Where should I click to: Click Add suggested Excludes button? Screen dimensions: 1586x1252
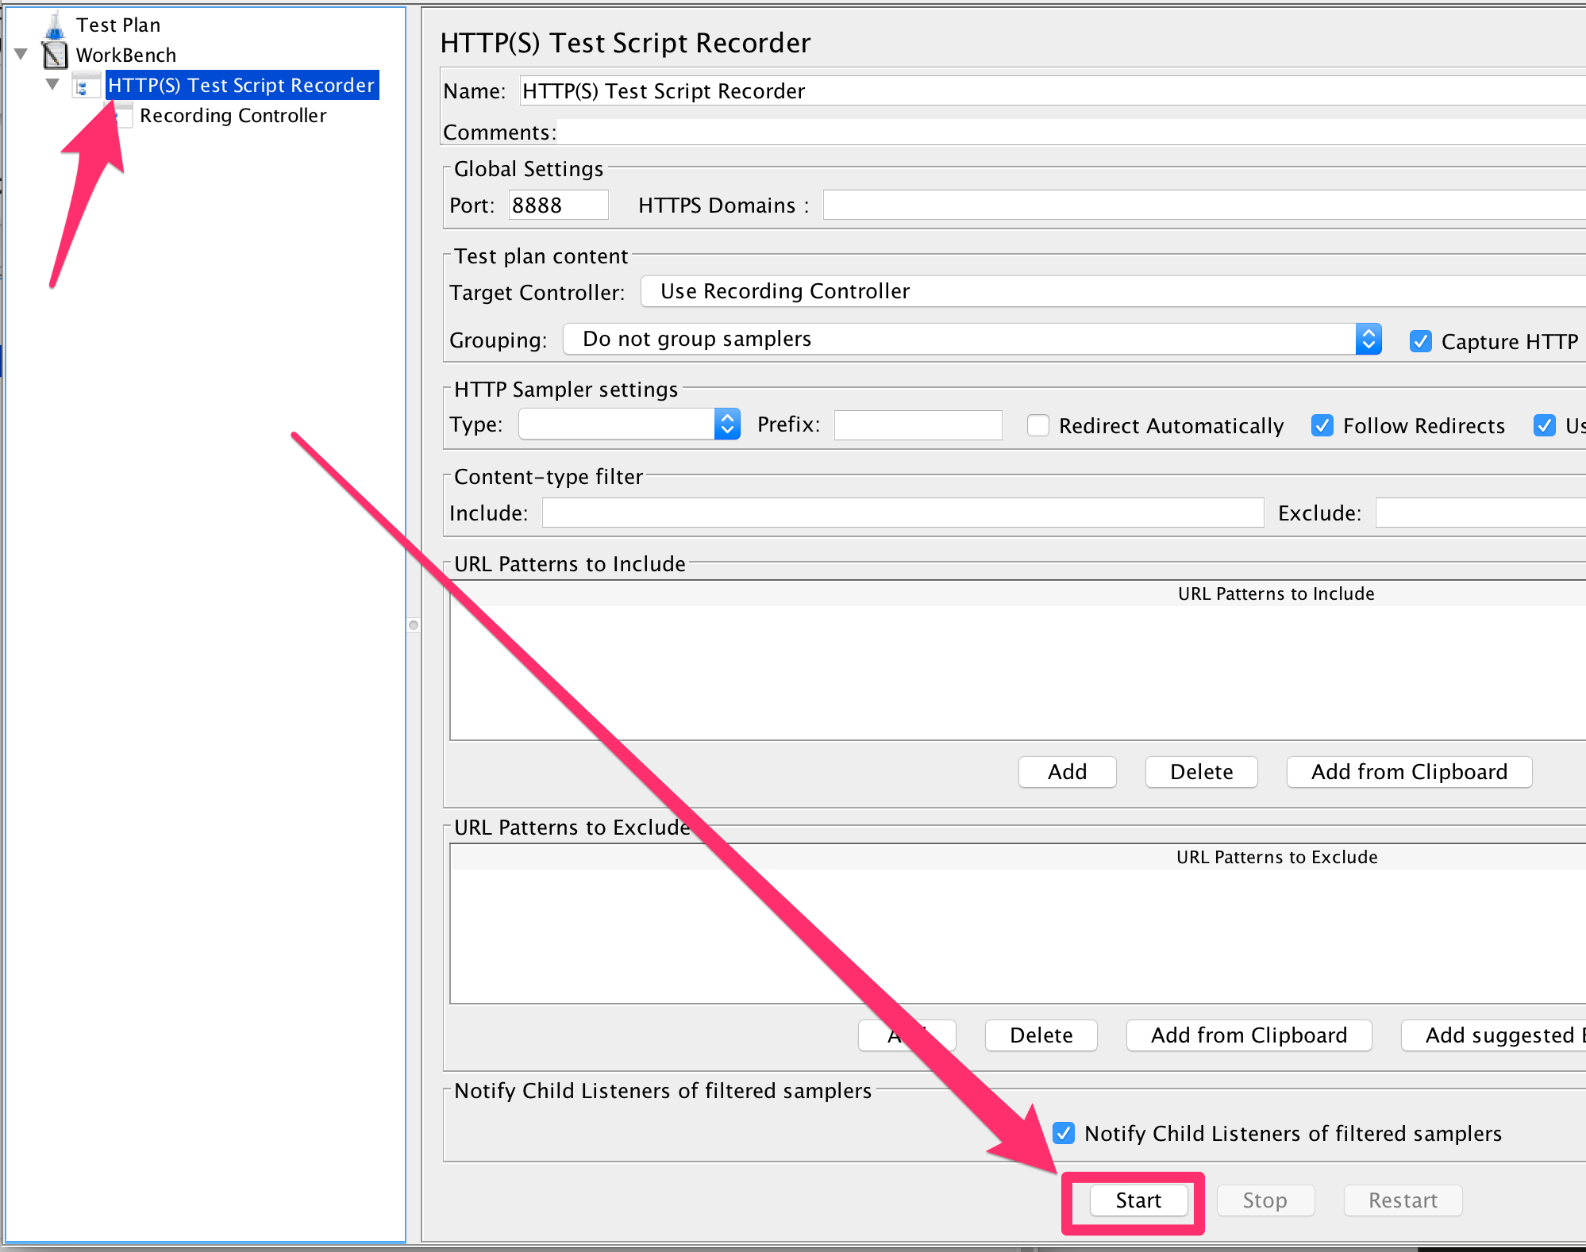coord(1494,1035)
